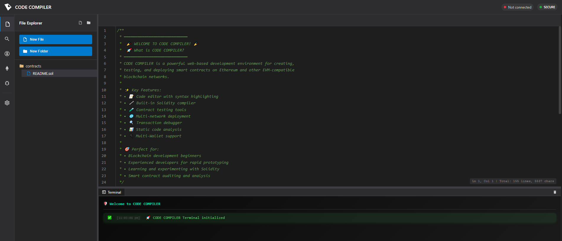Click the green checkmark in terminal log
The width and height of the screenshot is (562, 241).
tap(110, 217)
